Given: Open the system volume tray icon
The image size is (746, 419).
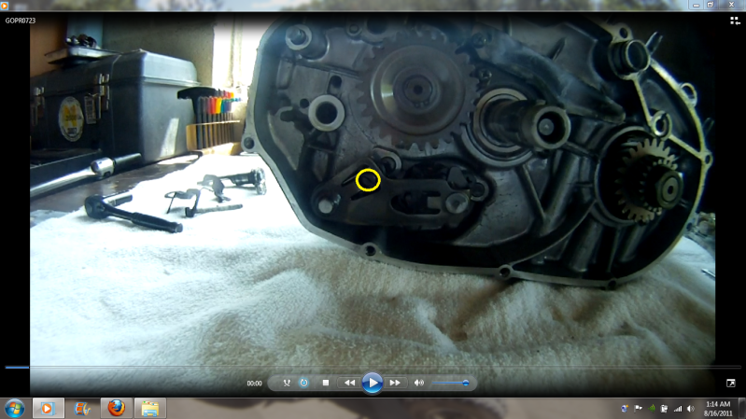Looking at the screenshot, I should click(691, 409).
